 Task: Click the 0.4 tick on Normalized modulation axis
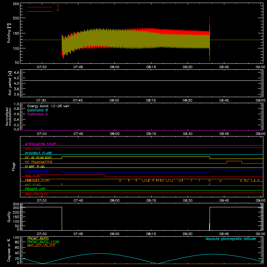[x=16, y=119]
